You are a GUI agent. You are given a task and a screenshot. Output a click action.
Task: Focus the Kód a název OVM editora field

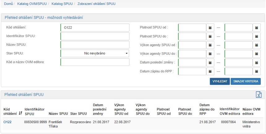click(95, 62)
